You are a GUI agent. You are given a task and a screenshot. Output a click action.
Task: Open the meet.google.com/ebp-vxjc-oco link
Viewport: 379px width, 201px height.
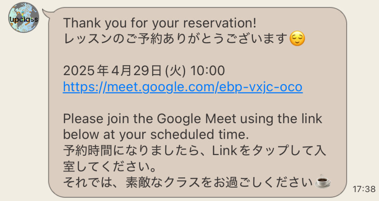point(182,87)
